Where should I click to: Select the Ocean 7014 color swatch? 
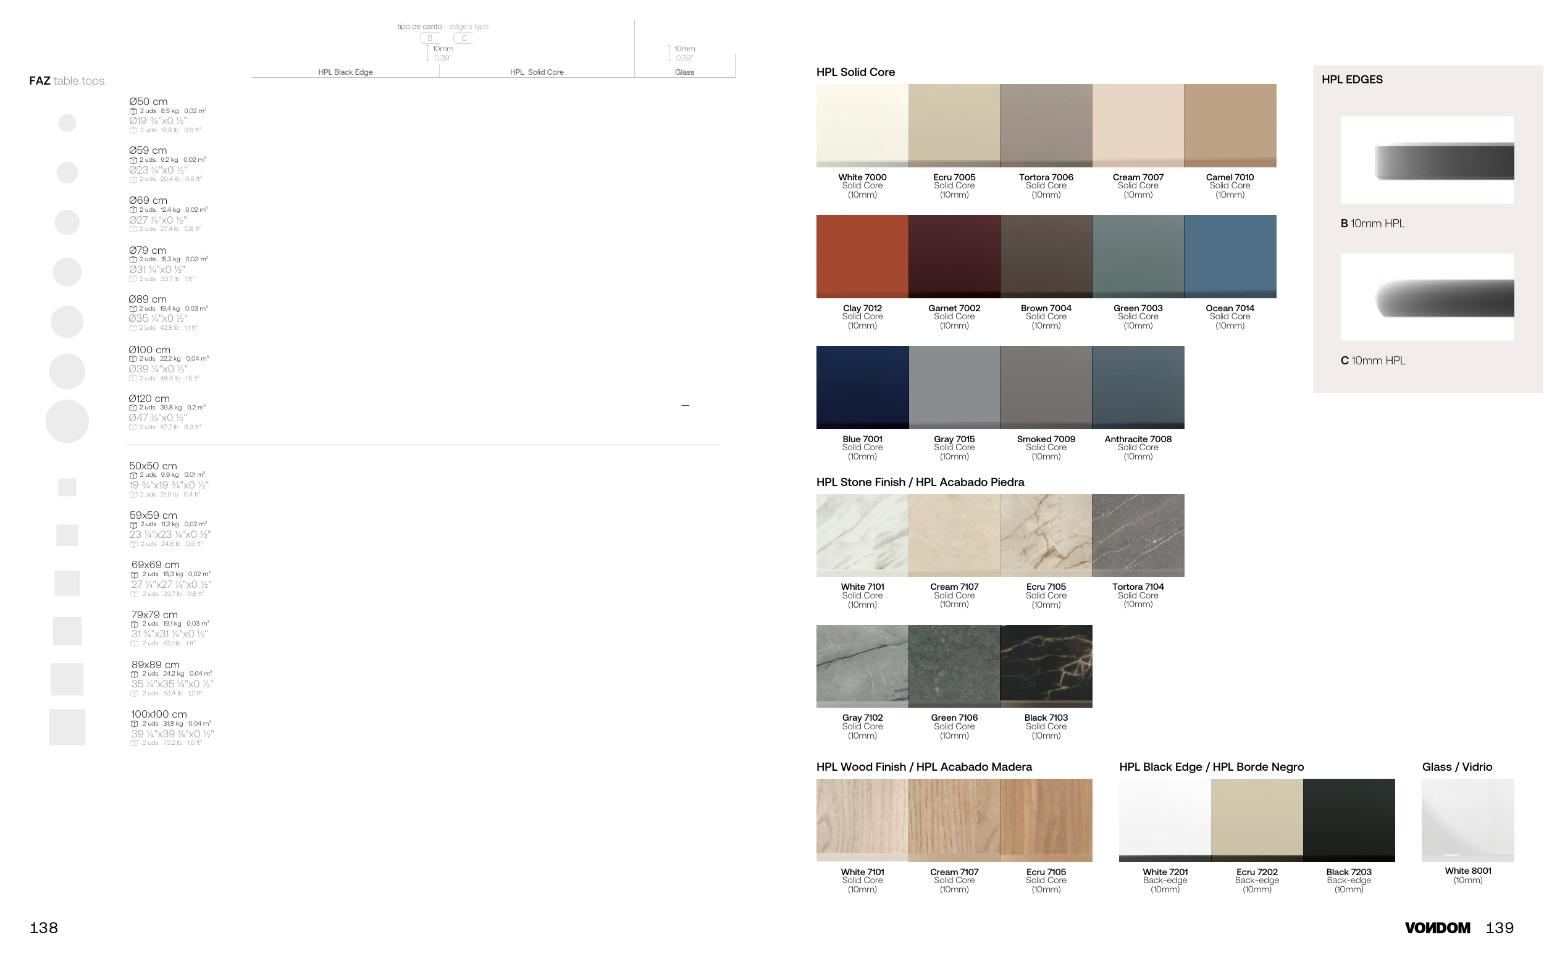tap(1230, 256)
